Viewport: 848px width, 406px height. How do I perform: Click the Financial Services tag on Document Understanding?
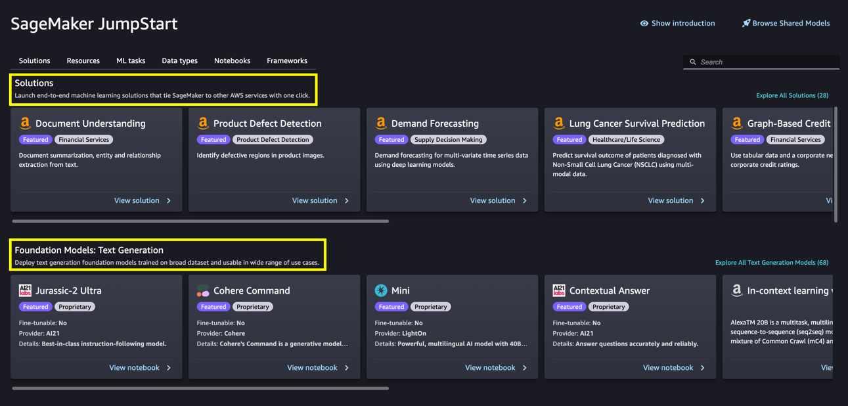click(x=84, y=139)
